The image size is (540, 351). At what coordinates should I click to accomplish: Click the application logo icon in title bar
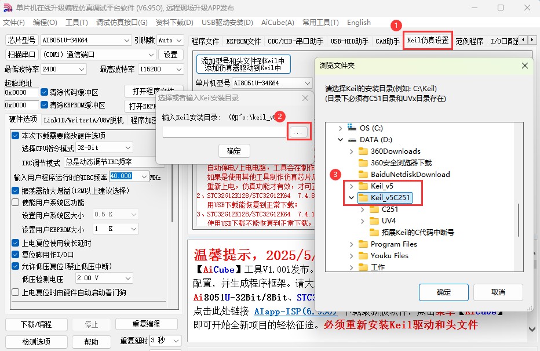coord(8,8)
